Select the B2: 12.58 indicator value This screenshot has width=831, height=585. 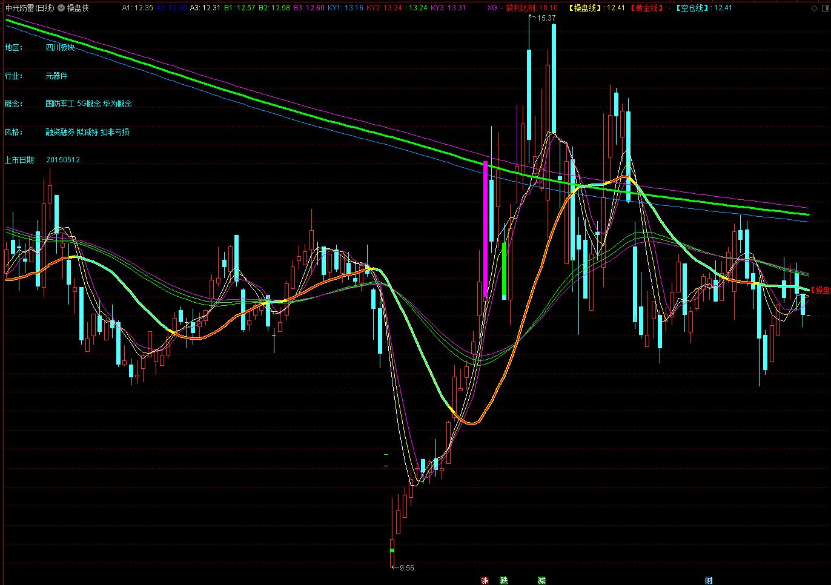pos(274,8)
